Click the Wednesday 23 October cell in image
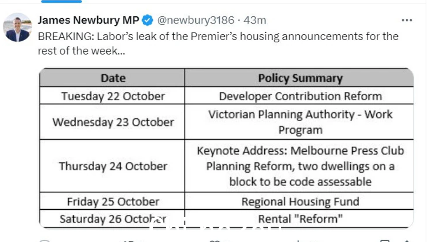 113,122
